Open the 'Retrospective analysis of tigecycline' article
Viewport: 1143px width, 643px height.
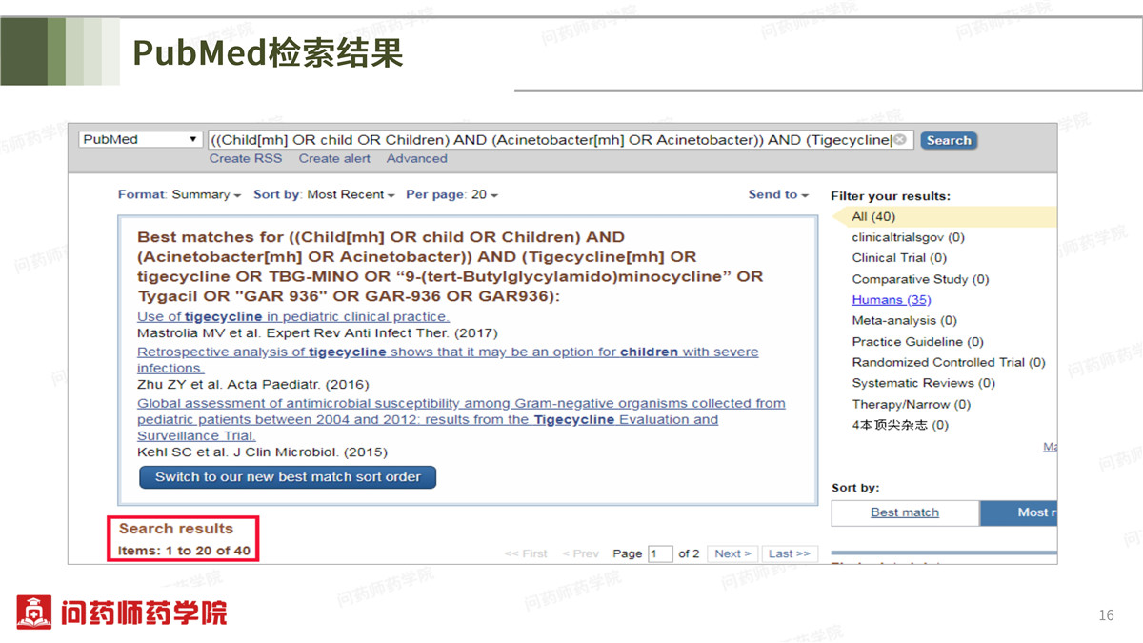point(448,359)
